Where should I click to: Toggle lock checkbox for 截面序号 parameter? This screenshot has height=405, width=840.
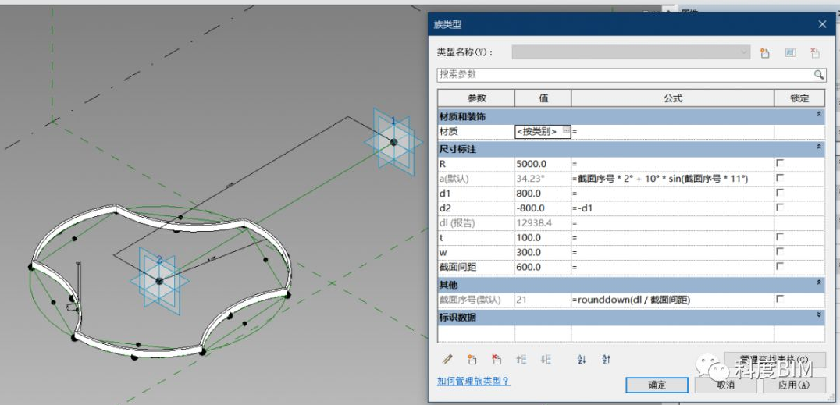[x=779, y=299]
